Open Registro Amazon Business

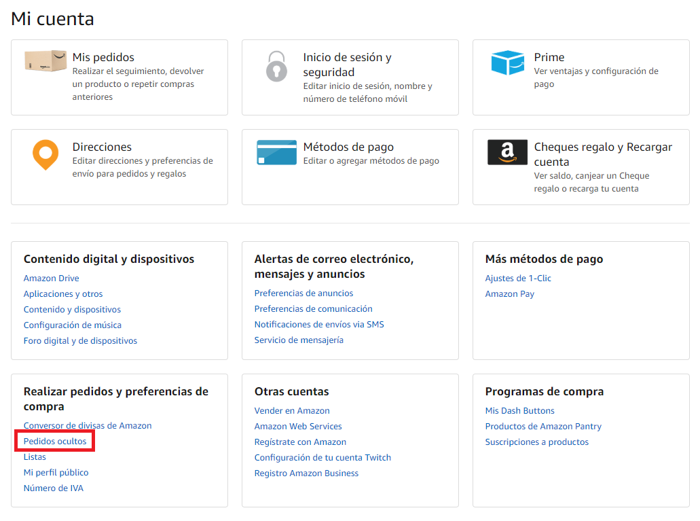tap(306, 473)
